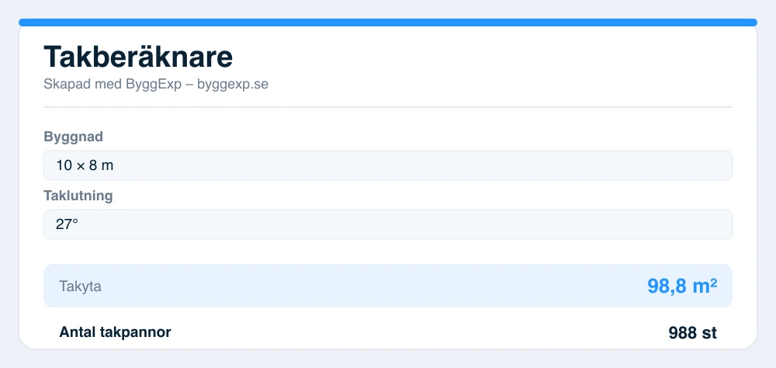Click the Skapad med text under the title
The image size is (776, 368).
tap(83, 84)
